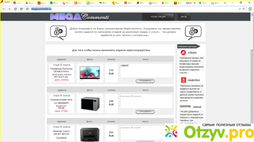254x142 pixels.
Task: Click the Samsung TV product thumbnail
Action: [90, 73]
